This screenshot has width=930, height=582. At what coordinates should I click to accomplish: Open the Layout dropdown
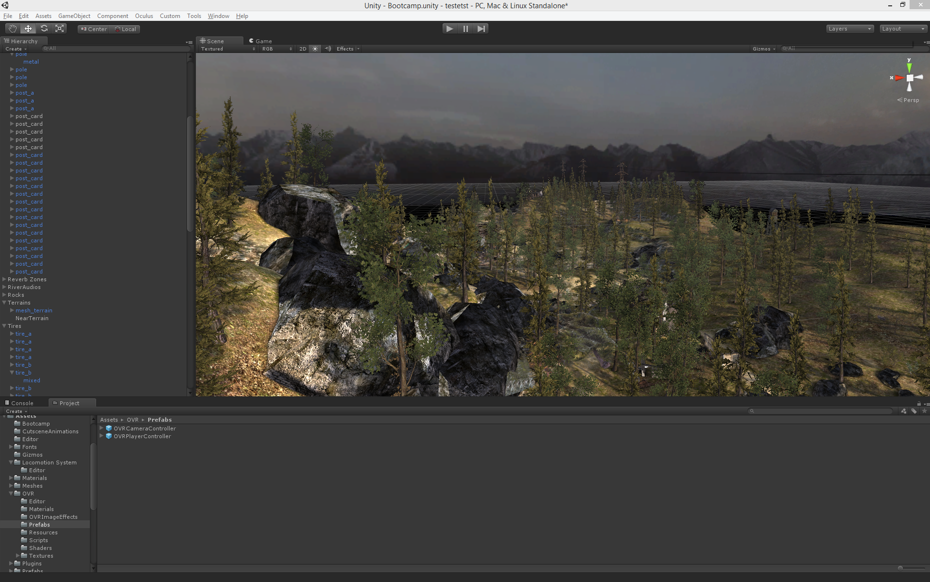(x=903, y=29)
